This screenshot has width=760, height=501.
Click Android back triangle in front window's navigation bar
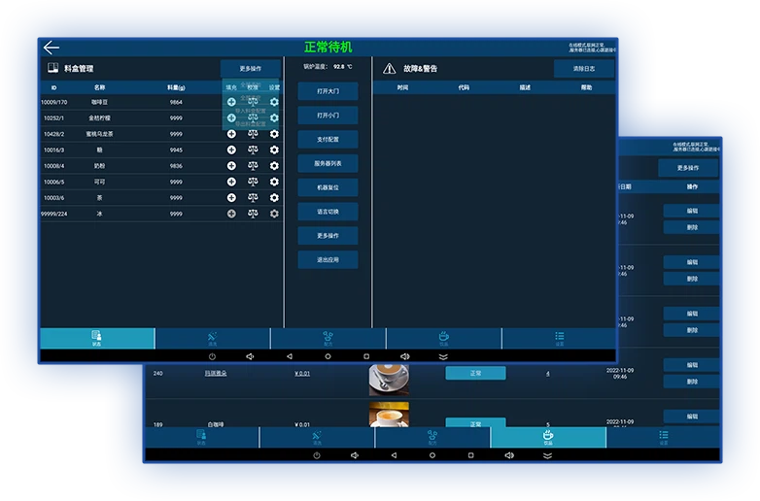tap(290, 356)
